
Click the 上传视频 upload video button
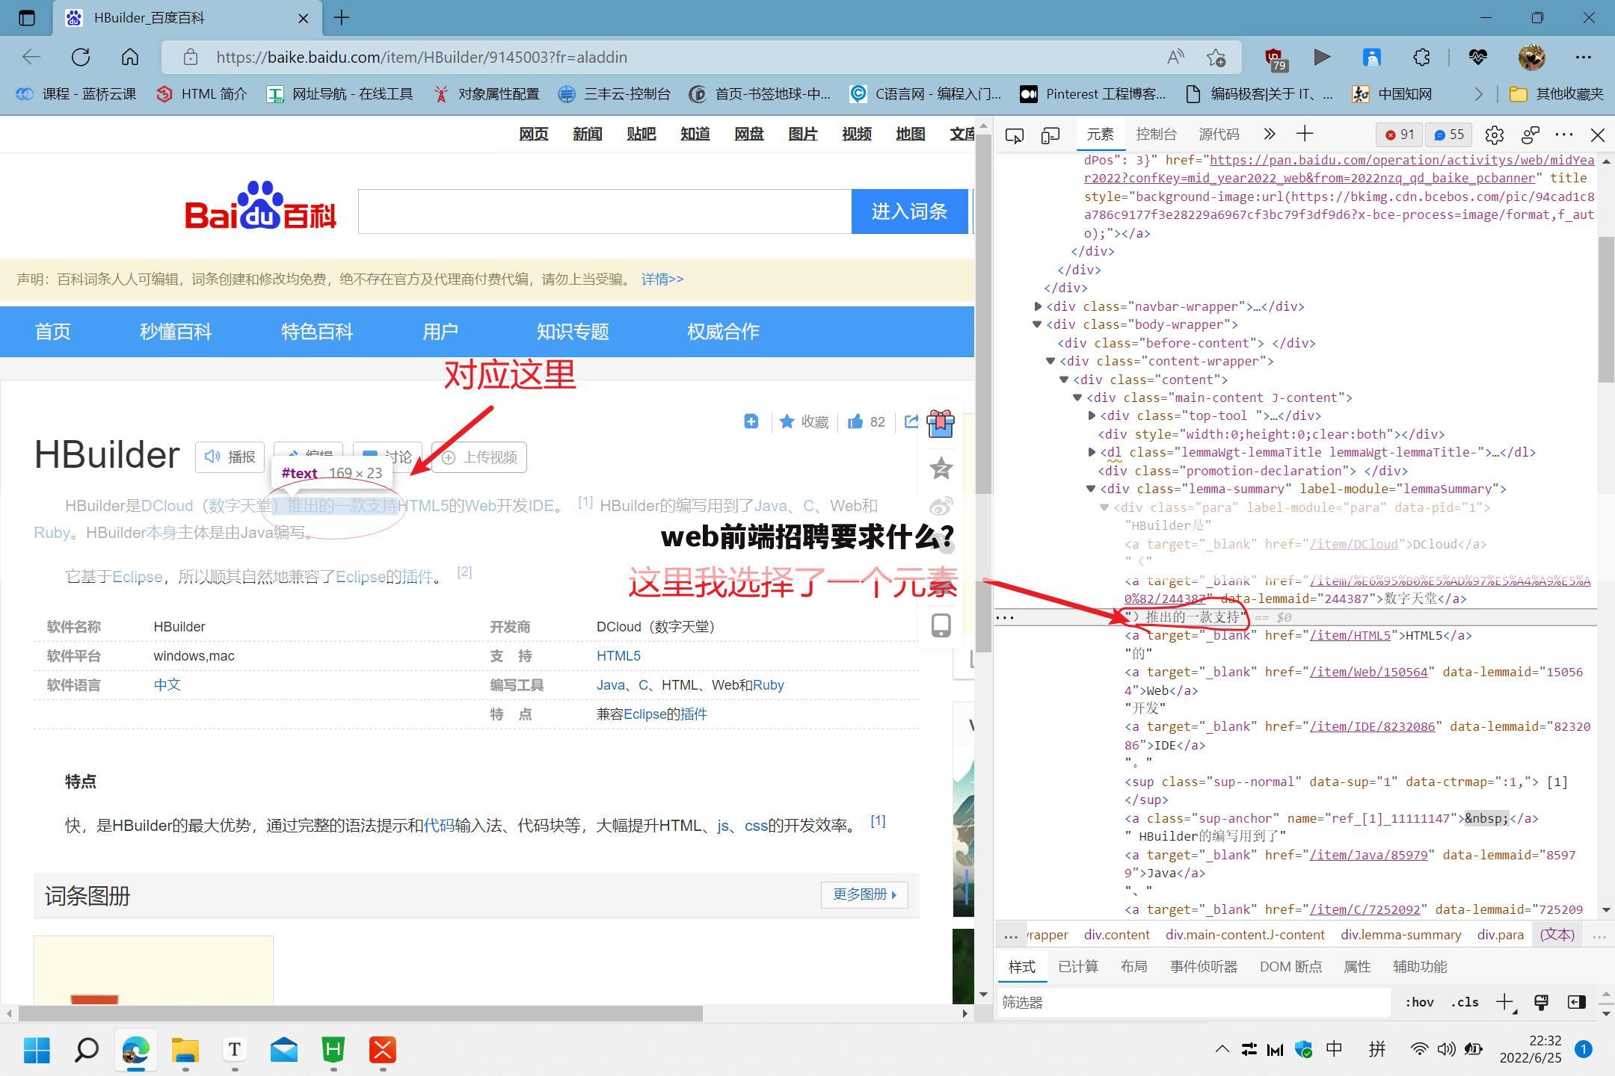click(x=479, y=457)
